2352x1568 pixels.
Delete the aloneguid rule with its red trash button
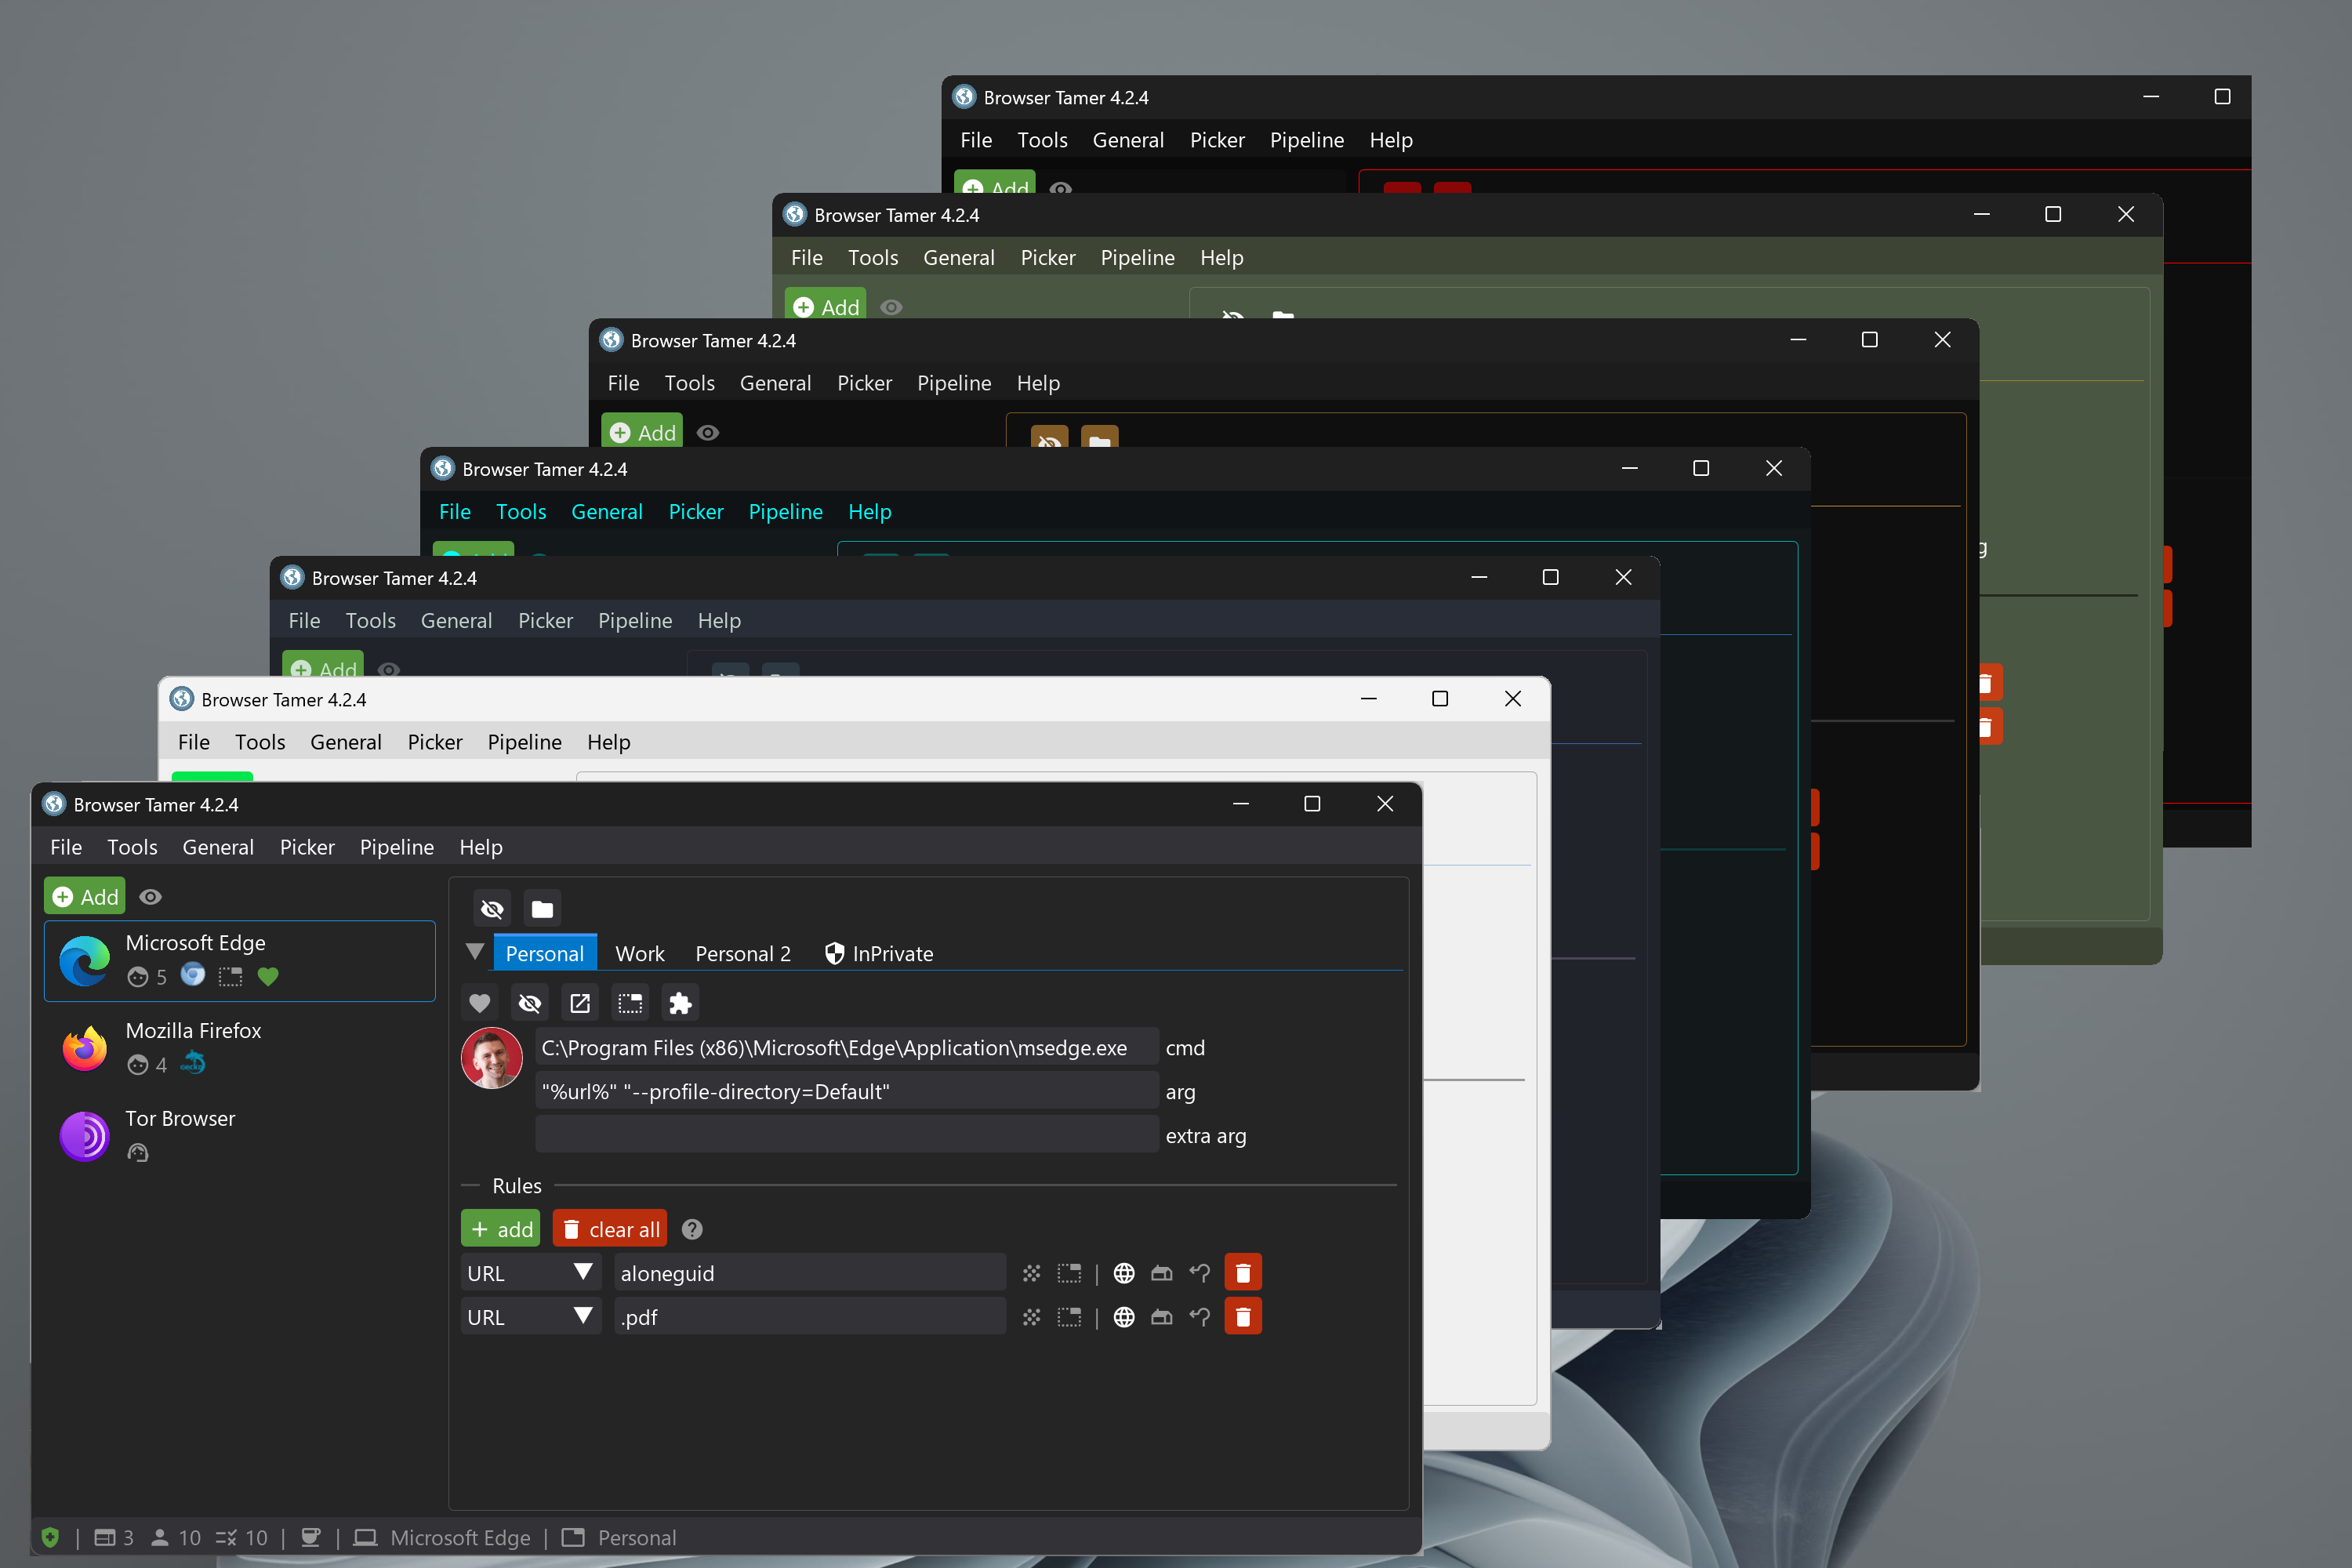[1243, 1273]
